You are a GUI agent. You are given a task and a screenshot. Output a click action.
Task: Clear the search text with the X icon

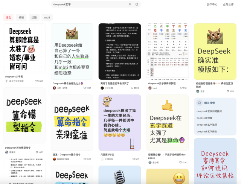(x=130, y=5)
